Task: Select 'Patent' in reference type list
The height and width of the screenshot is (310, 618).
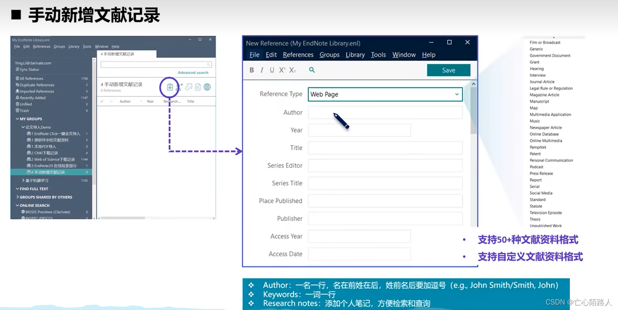Action: click(x=535, y=154)
